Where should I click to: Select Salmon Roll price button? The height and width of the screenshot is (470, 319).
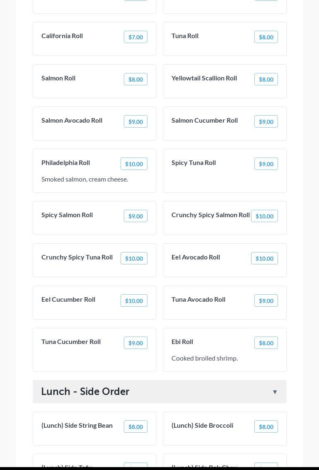click(x=135, y=79)
